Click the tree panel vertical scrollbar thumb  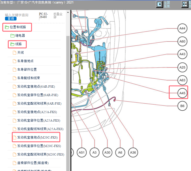coord(68,103)
